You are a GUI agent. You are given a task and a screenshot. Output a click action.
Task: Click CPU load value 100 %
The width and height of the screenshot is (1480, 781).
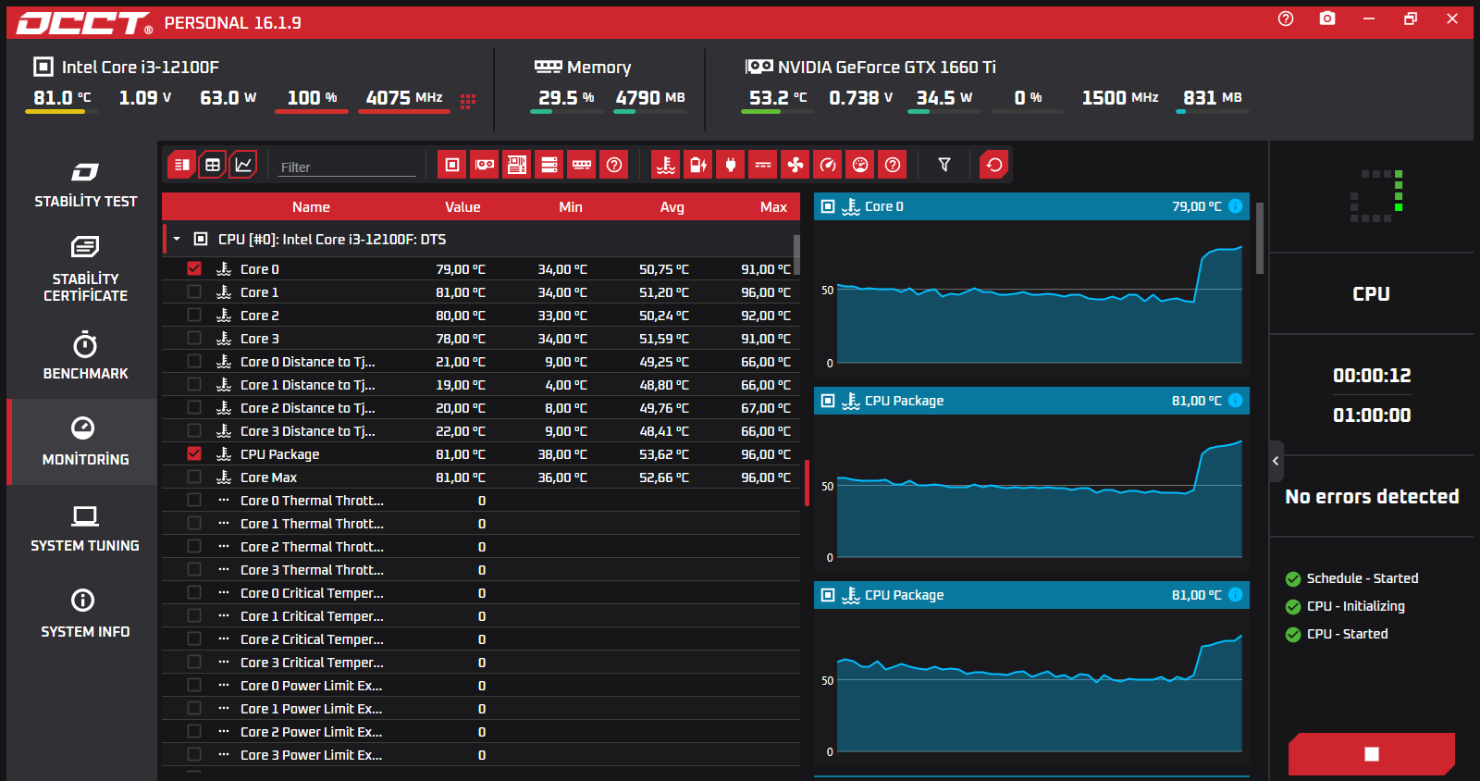[x=312, y=98]
